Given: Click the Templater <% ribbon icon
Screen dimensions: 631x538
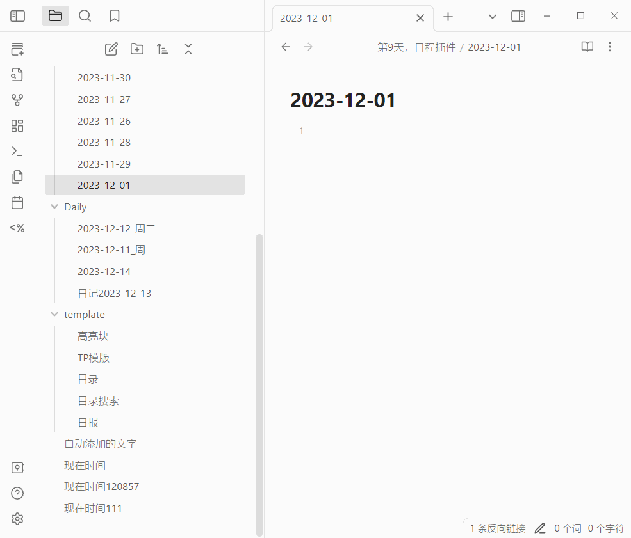Looking at the screenshot, I should point(17,228).
